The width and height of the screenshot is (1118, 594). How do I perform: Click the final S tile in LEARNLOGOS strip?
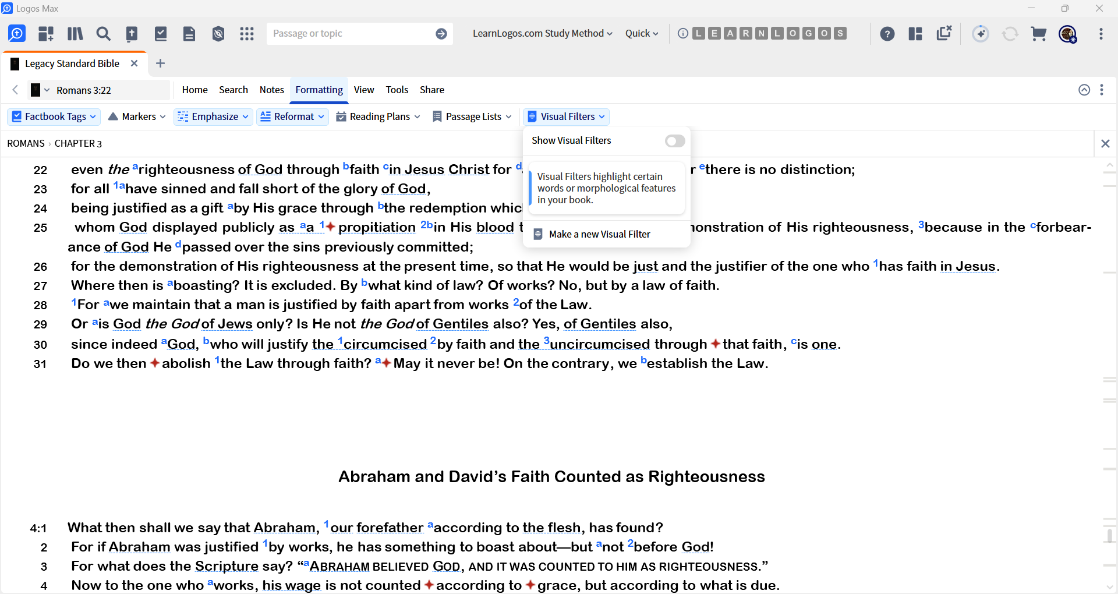click(840, 33)
